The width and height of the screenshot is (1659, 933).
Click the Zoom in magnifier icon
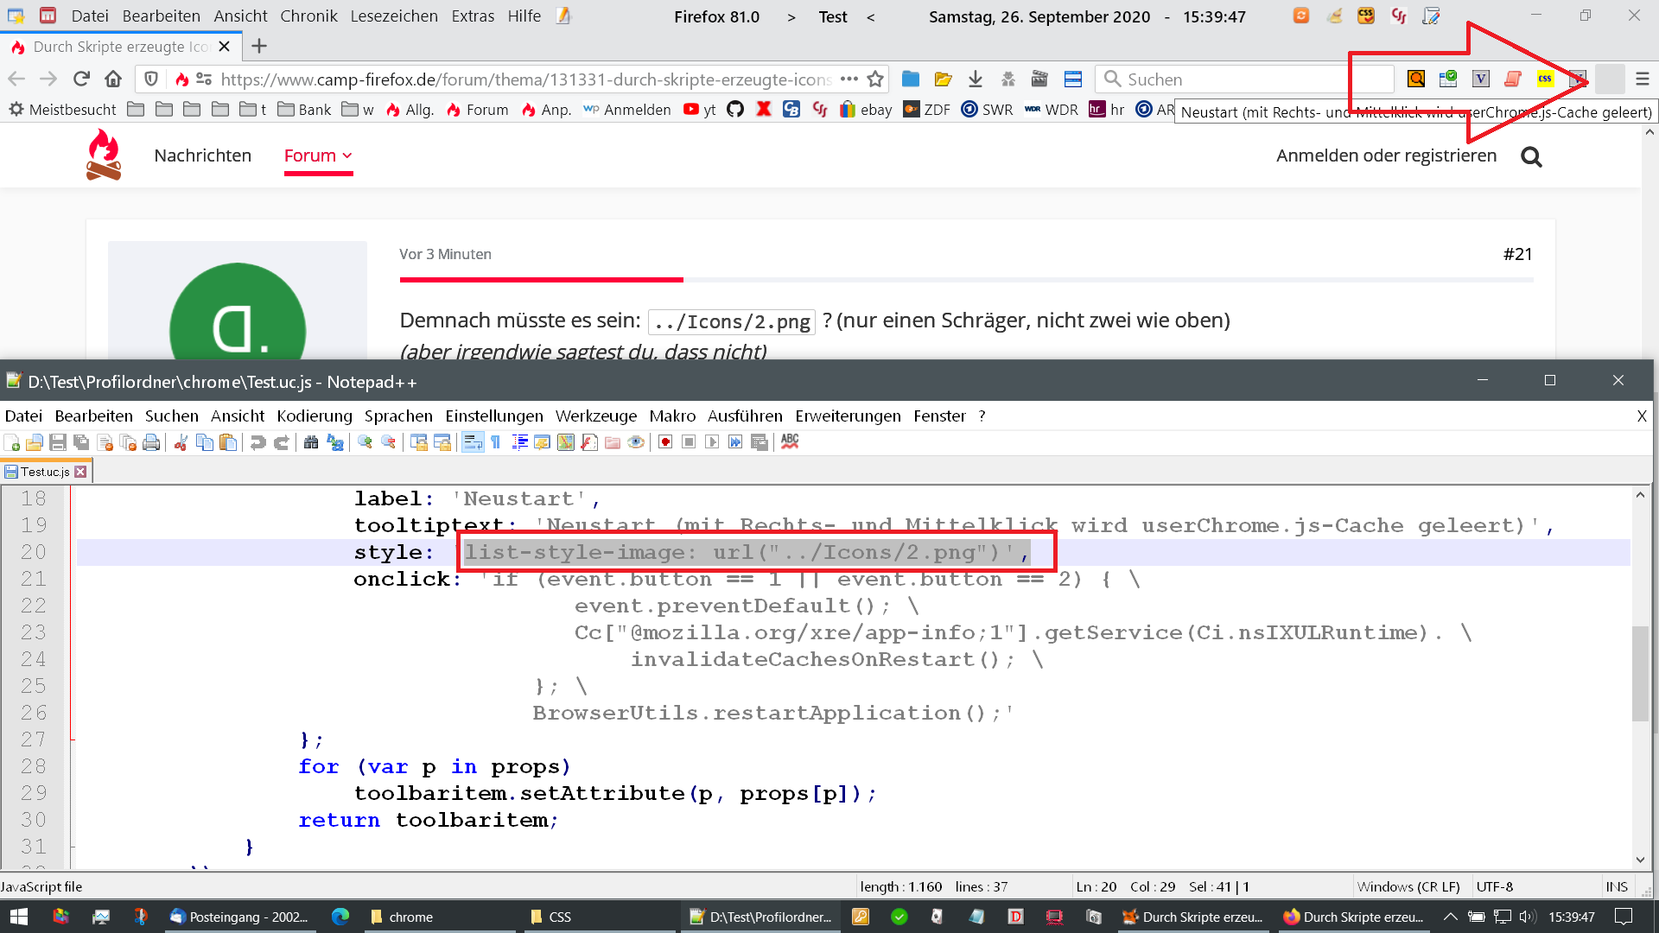coord(365,442)
